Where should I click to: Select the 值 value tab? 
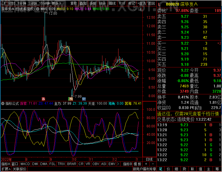200,169
